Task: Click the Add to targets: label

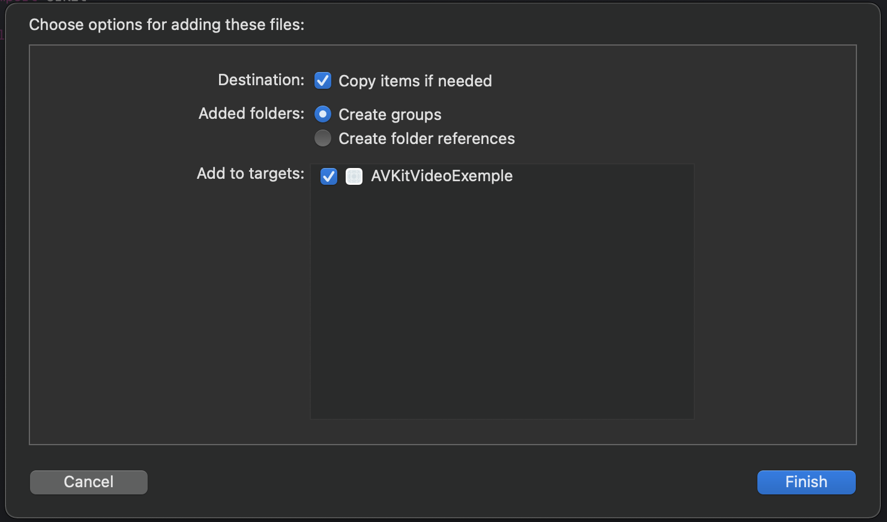Action: pos(251,173)
